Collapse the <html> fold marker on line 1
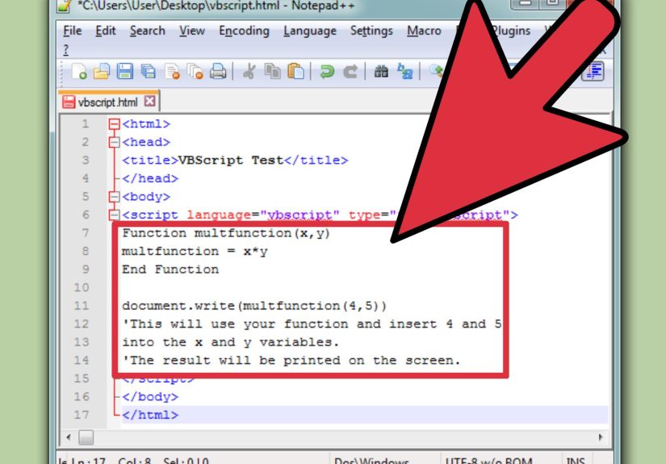The image size is (666, 464). (114, 124)
